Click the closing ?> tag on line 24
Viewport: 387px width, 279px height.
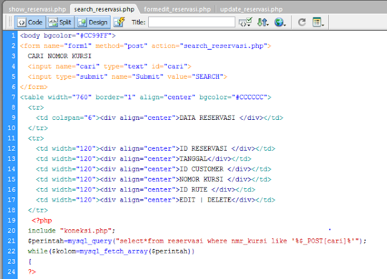click(x=32, y=272)
